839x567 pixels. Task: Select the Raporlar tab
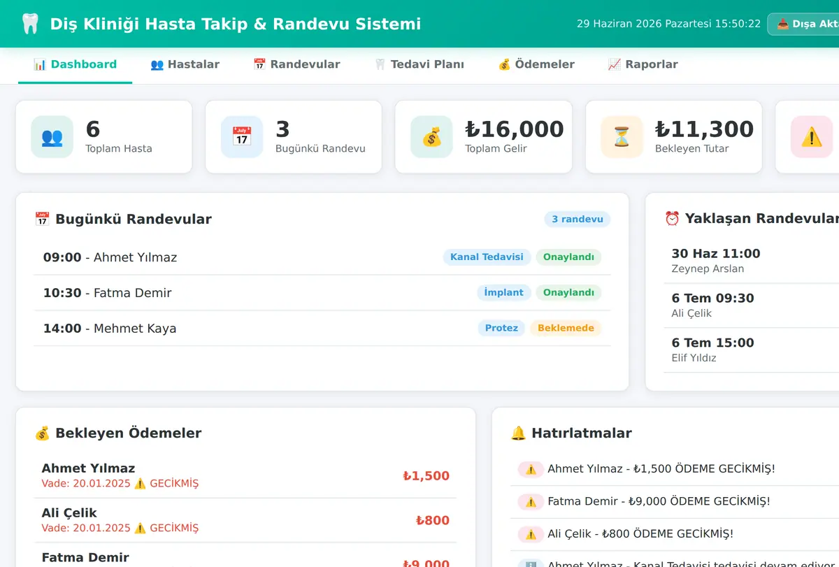643,64
